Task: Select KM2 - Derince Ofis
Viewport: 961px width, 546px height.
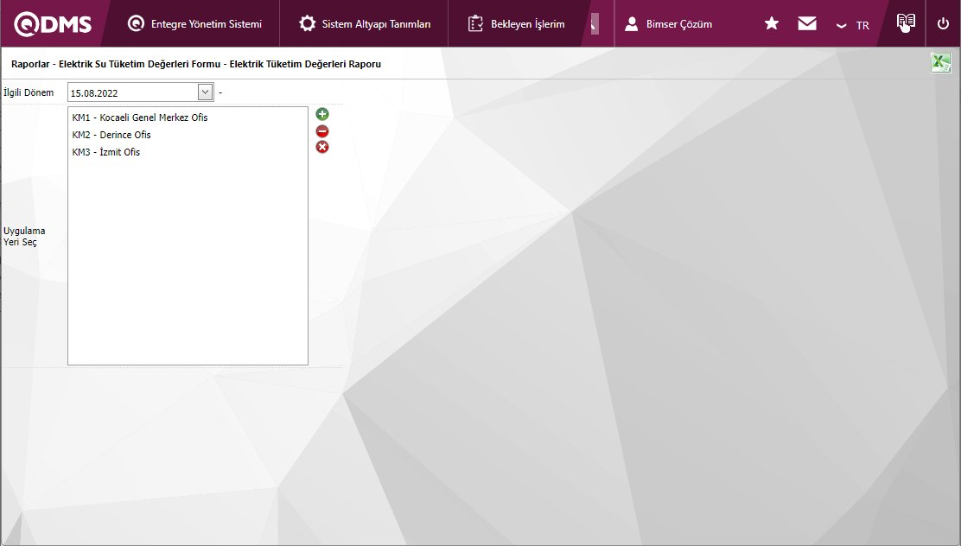Action: pos(111,135)
